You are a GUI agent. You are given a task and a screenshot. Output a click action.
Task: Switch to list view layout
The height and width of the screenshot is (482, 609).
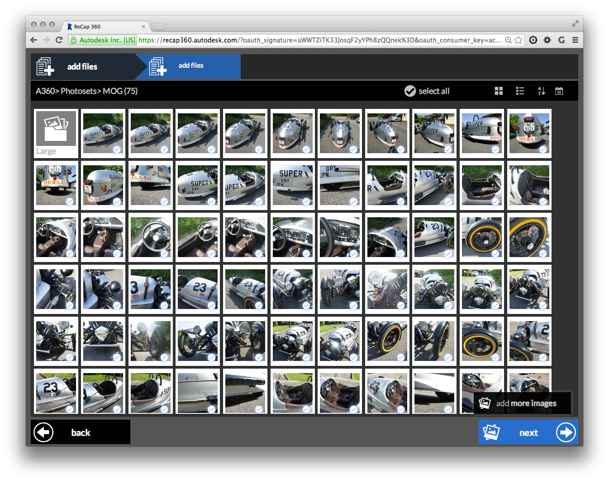pyautogui.click(x=520, y=91)
